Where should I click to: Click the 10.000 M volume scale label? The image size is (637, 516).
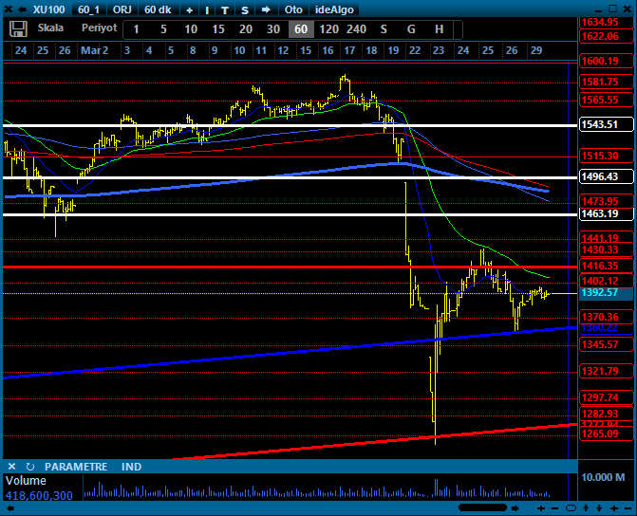pos(603,477)
